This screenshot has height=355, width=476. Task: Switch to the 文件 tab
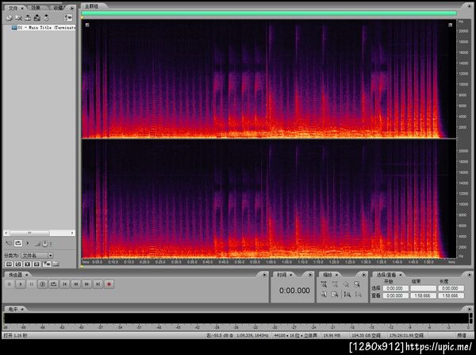[13, 8]
